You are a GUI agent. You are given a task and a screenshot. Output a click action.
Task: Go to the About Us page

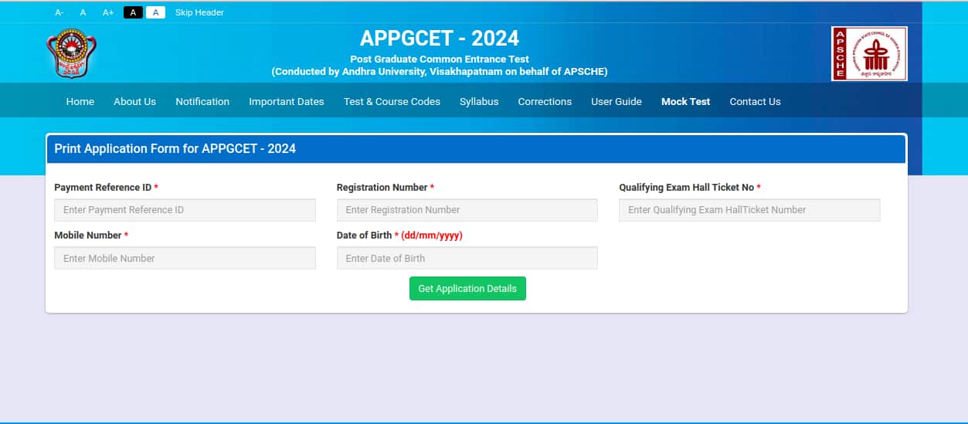pyautogui.click(x=134, y=101)
